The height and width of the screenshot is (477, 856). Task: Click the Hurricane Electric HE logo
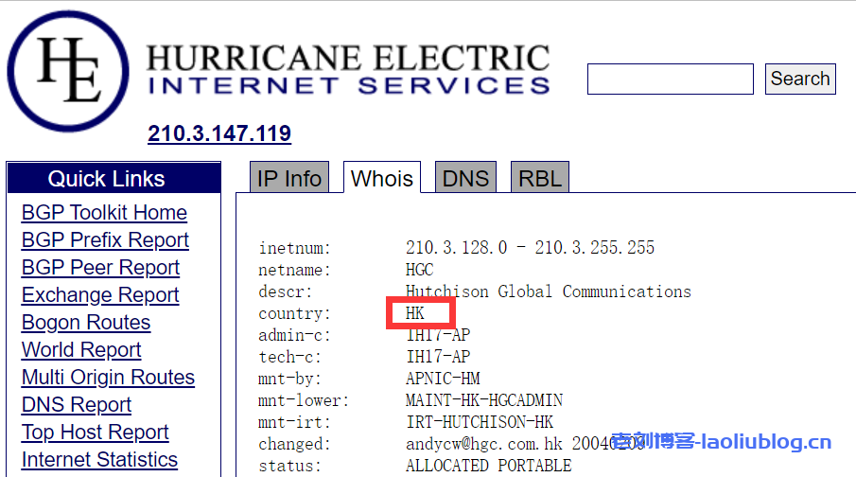[69, 72]
